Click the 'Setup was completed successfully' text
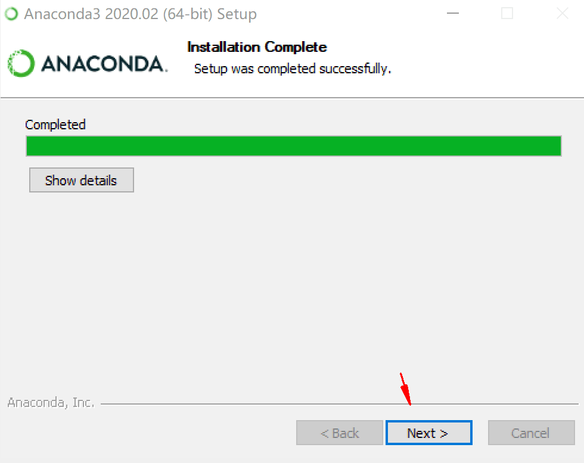The width and height of the screenshot is (584, 463). (x=293, y=69)
